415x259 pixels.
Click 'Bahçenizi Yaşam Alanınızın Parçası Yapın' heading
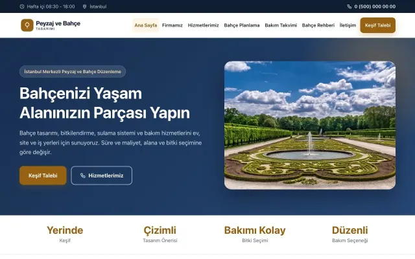click(104, 103)
